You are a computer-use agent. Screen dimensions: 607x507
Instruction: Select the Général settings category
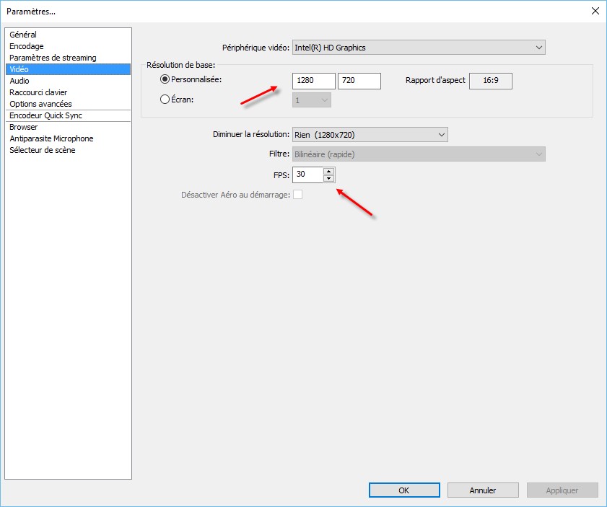(x=23, y=35)
